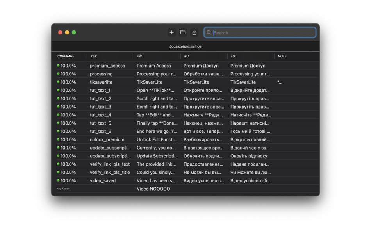Minimize window using yellow button
Viewport: 371px width, 232px height.
pos(67,32)
